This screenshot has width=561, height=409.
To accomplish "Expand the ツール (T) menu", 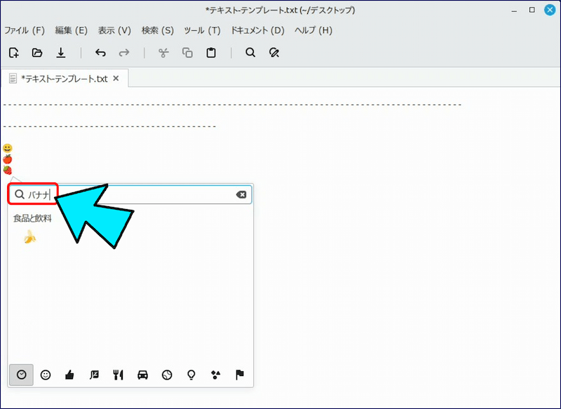I will (x=202, y=30).
